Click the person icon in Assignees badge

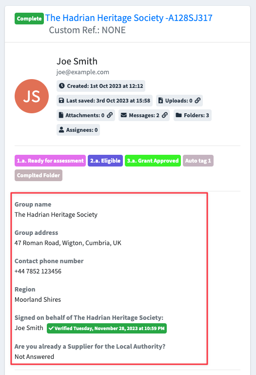61,129
